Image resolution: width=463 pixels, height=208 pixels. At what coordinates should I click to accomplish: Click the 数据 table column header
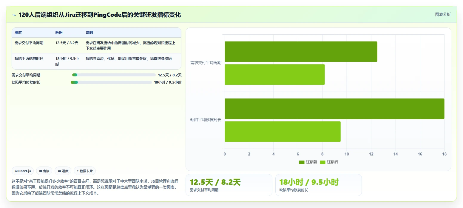tap(59, 33)
